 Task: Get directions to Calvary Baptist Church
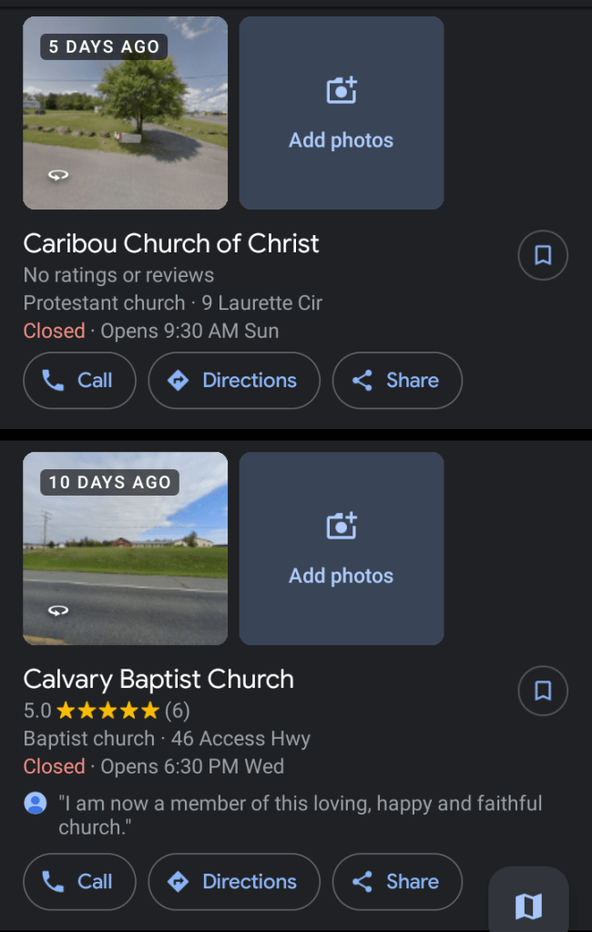234,882
